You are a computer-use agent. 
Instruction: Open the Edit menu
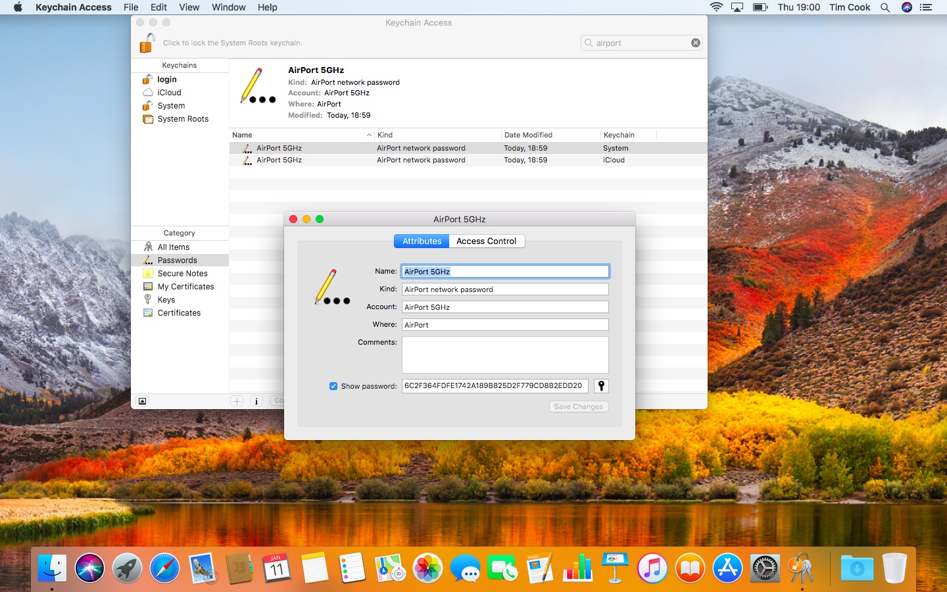tap(158, 7)
